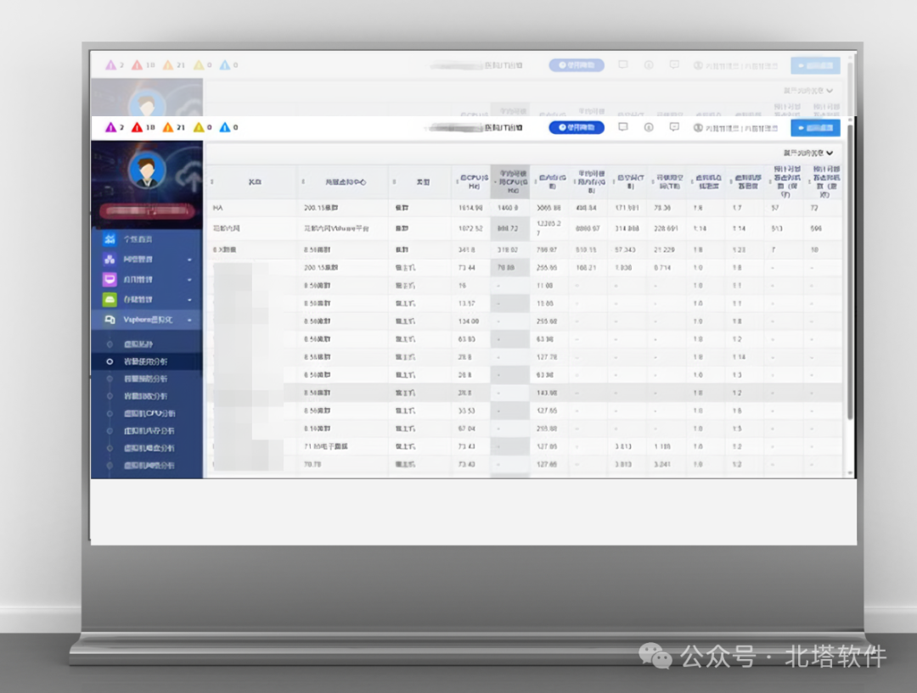The image size is (917, 693).
Task: Click the blue alert triangle showing 0
Action: [224, 127]
